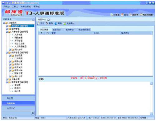This screenshot has width=156, height=121.
Task: Open the third menu bar item
Action: [26, 7]
